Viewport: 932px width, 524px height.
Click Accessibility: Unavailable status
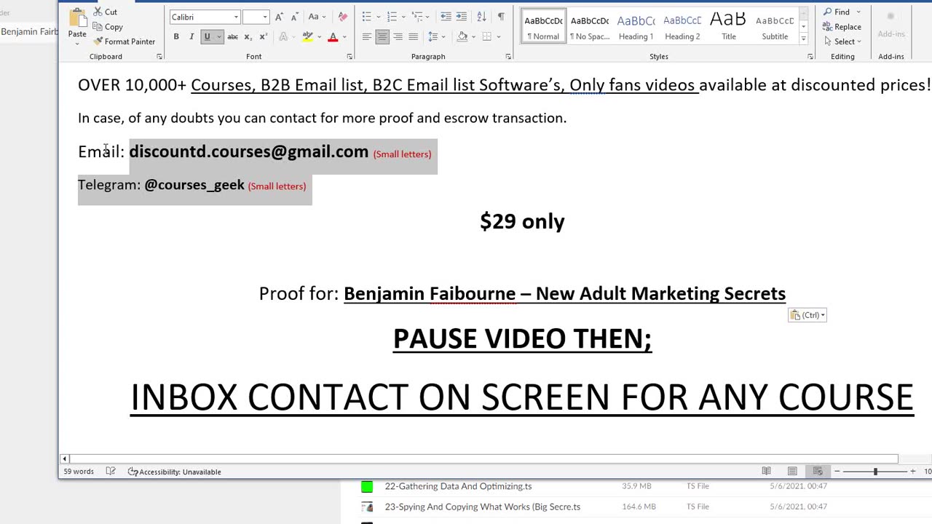(x=175, y=472)
